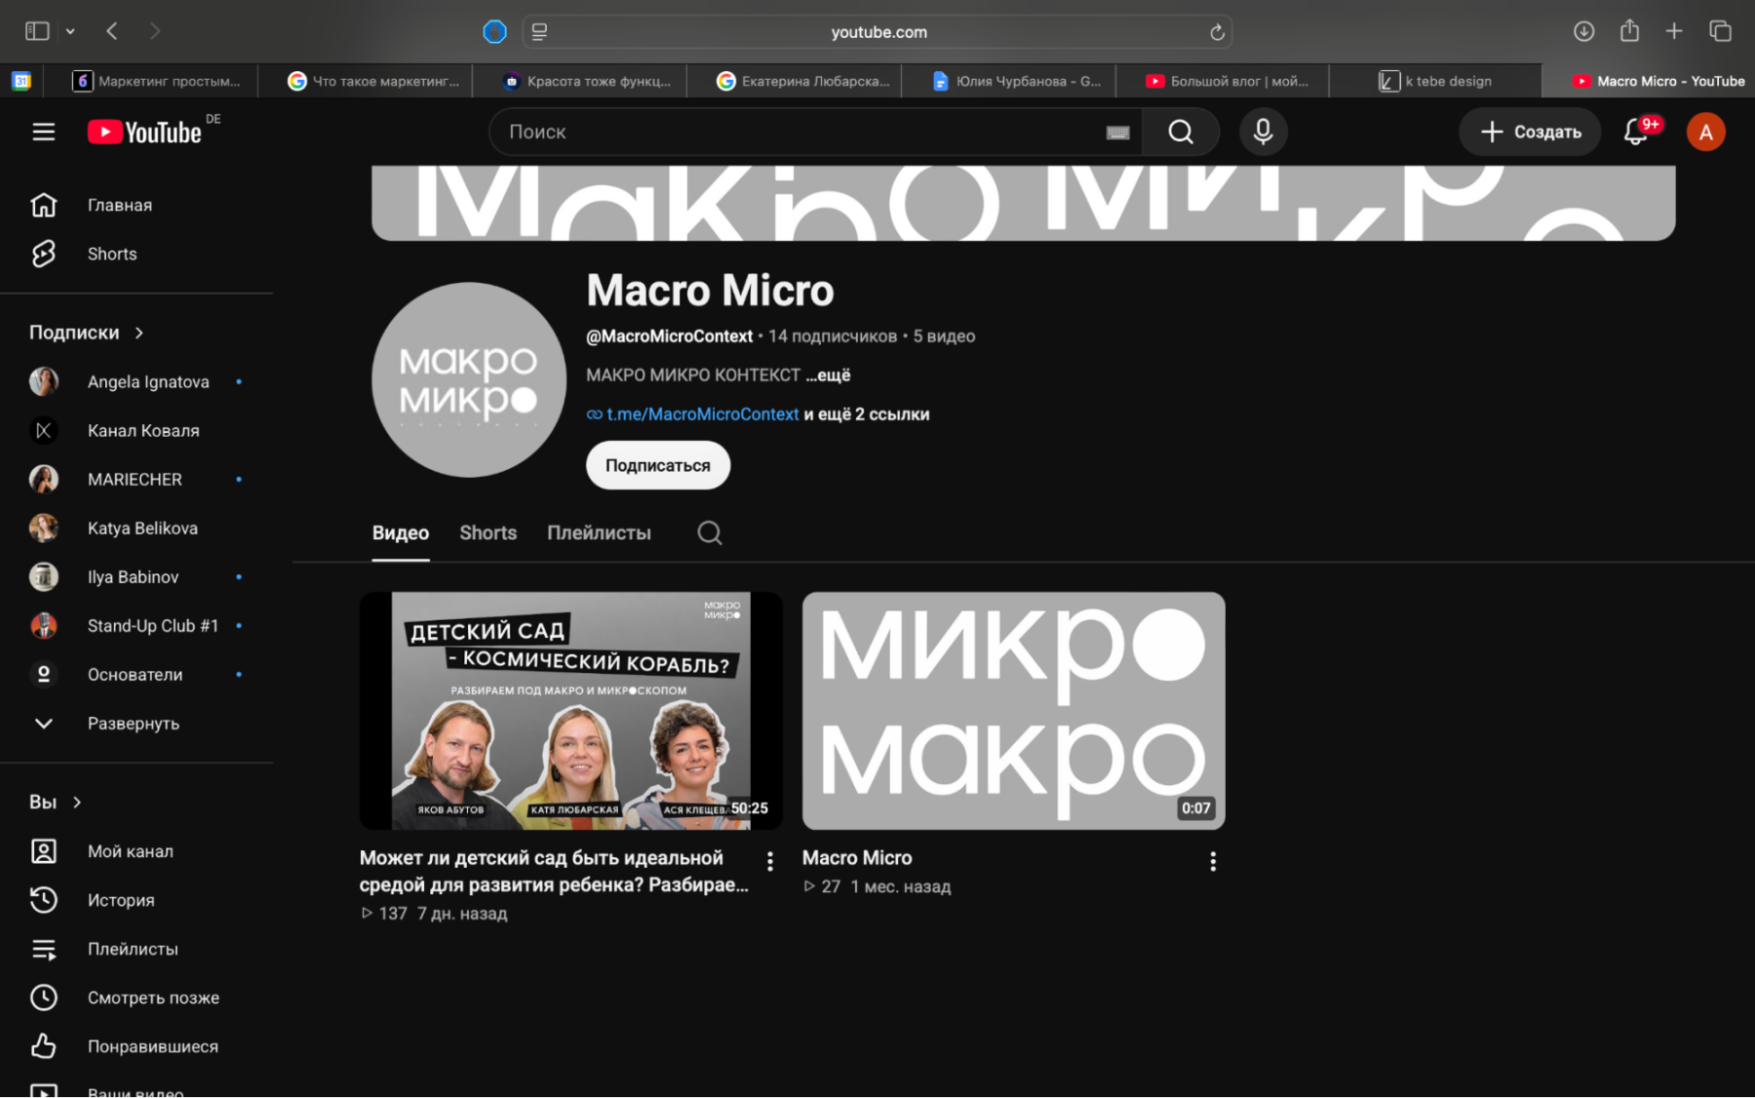
Task: Click the Macro Micro channel avatar
Action: coord(469,379)
